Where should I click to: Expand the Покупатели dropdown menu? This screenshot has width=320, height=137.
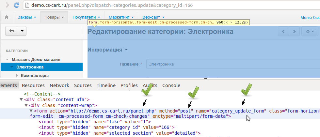[86, 17]
